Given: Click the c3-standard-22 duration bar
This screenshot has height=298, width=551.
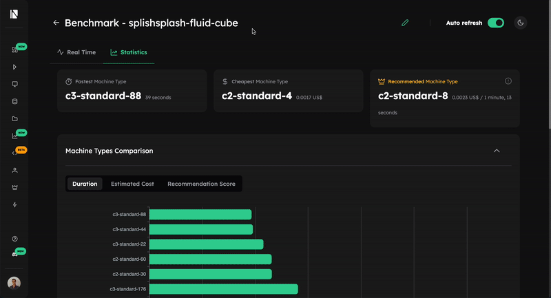Looking at the screenshot, I should coord(206,244).
